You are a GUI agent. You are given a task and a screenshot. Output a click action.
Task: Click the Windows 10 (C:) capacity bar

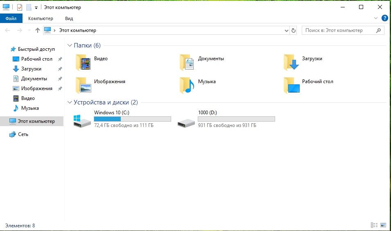pos(132,119)
